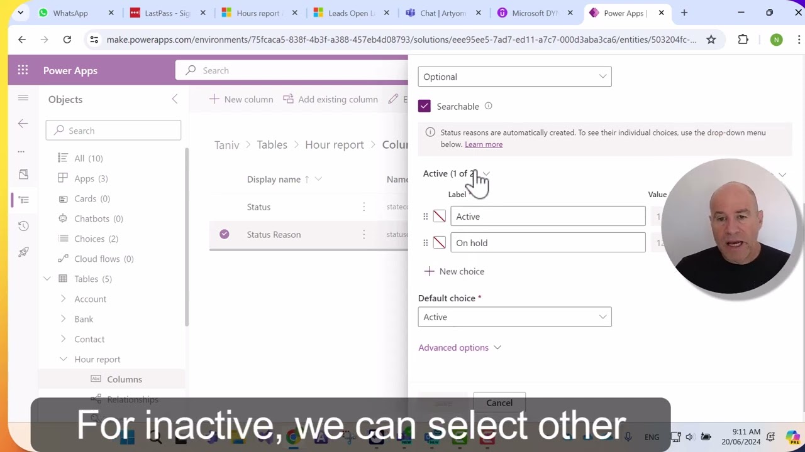Select the Status Reason row checkmark

click(x=225, y=234)
